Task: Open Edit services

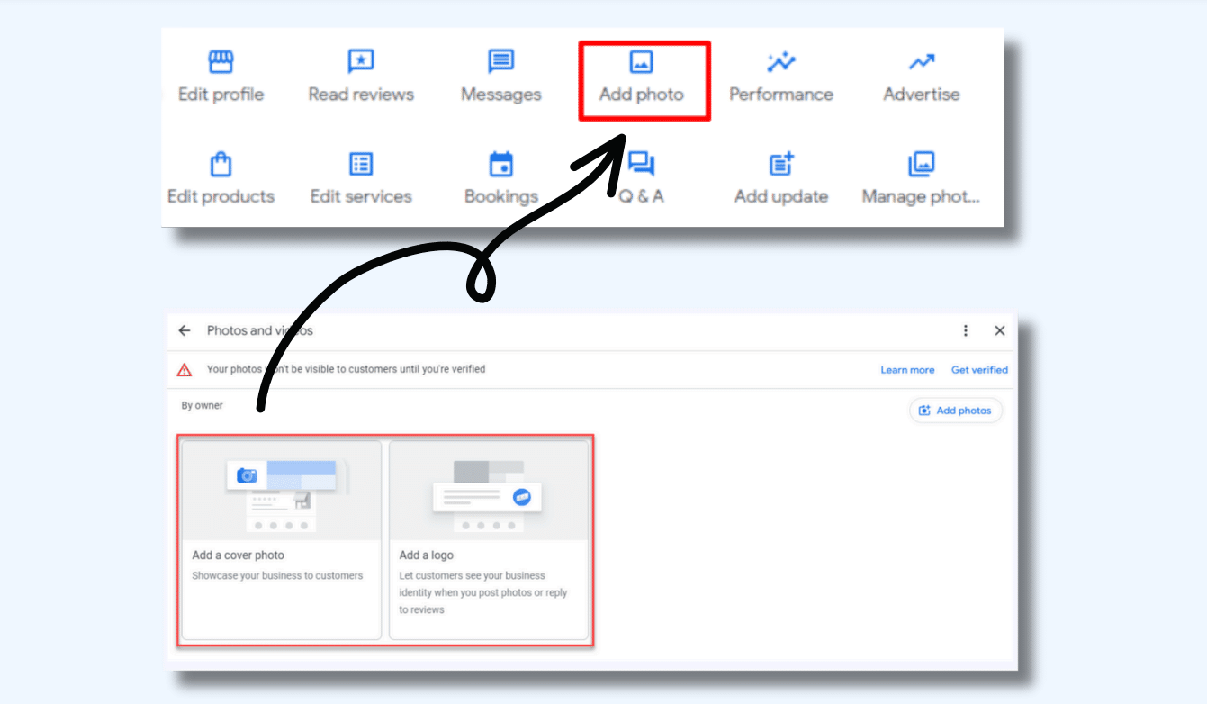Action: 360,177
